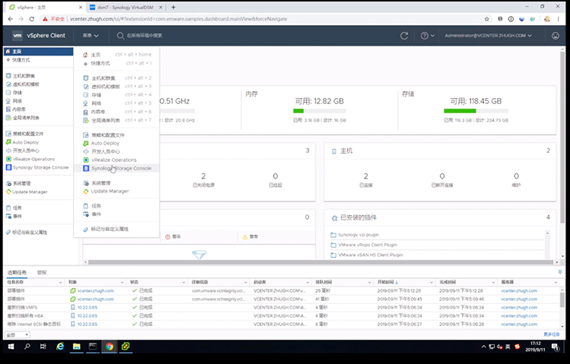The image size is (570, 364).
Task: Open the first vcenter.zhugh.com object link
Action: point(96,290)
